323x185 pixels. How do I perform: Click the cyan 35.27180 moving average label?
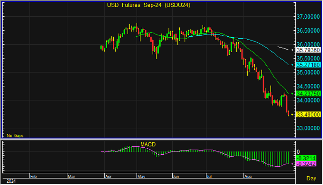pos(308,65)
